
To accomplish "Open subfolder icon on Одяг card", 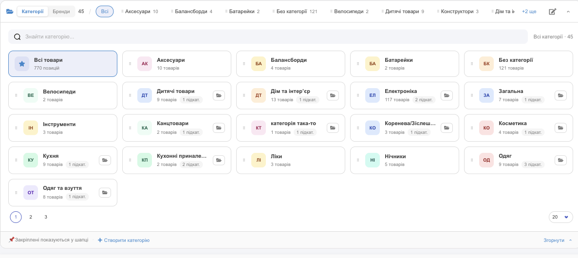I will pyautogui.click(x=560, y=160).
